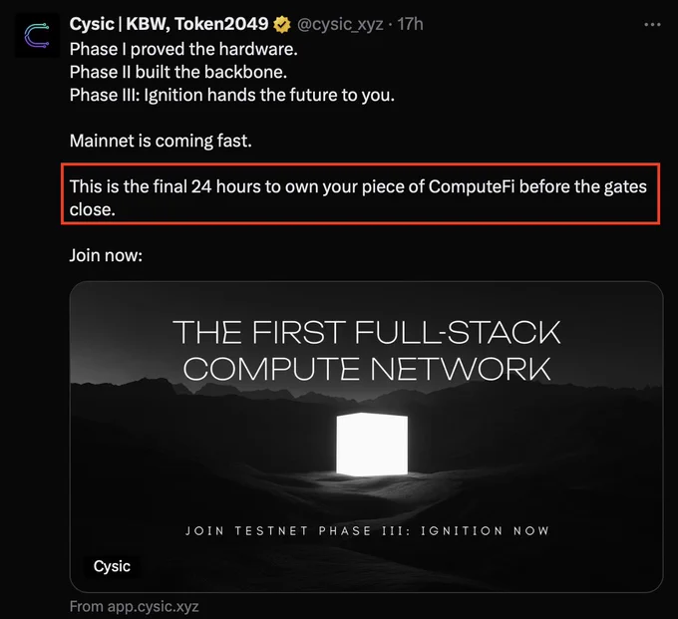
Task: Click the COMPUTE NETWORK headline line
Action: click(367, 369)
